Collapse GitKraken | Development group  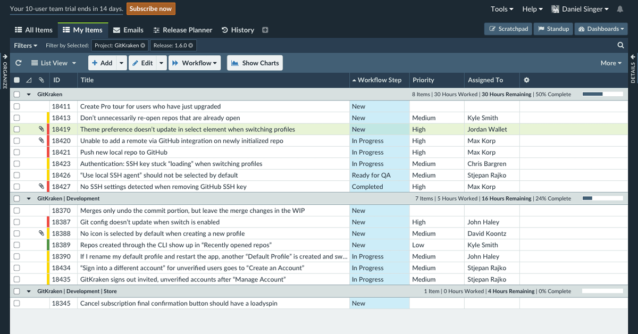[29, 198]
